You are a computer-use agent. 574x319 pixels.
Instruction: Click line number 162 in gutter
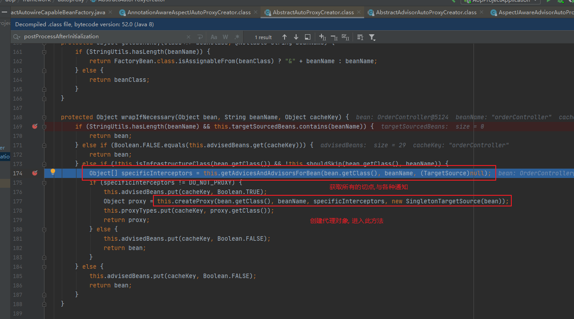pyautogui.click(x=17, y=61)
